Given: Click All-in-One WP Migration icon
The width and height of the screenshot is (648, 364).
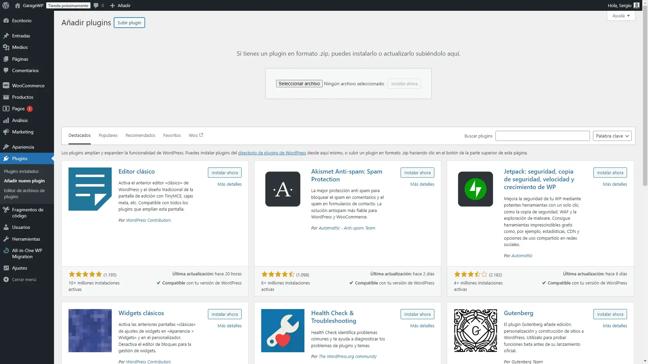Looking at the screenshot, I should 6,250.
